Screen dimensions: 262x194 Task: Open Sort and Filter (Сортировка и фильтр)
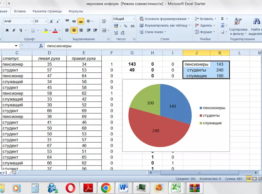(238, 27)
